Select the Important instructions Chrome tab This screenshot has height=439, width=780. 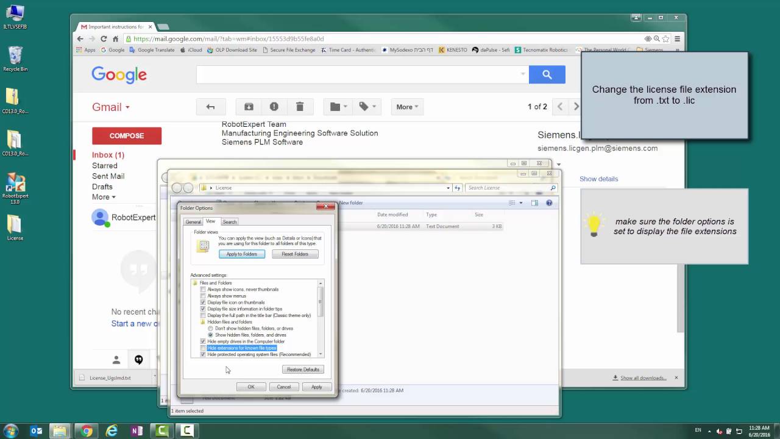click(116, 27)
